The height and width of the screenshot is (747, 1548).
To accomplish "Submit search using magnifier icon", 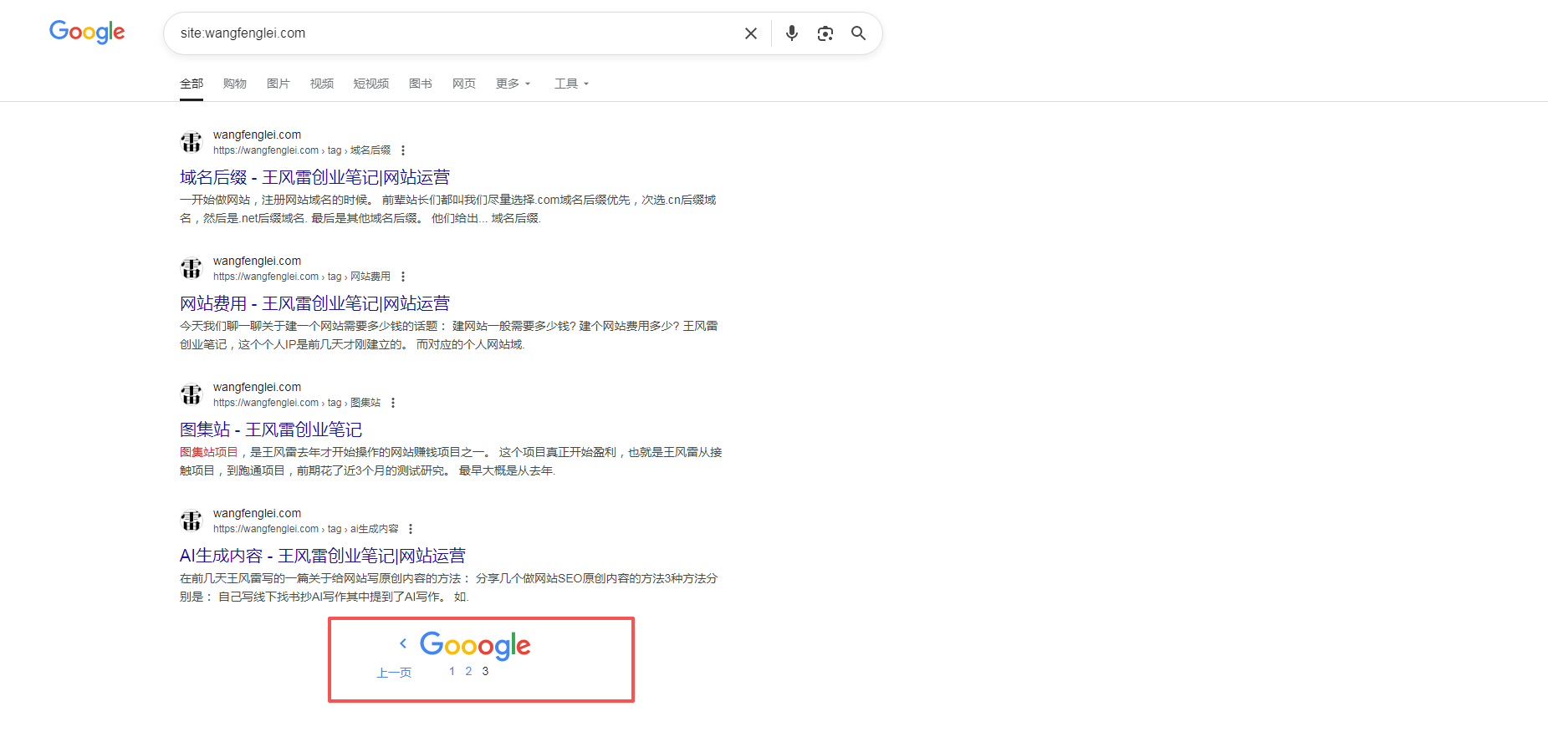I will pyautogui.click(x=858, y=33).
